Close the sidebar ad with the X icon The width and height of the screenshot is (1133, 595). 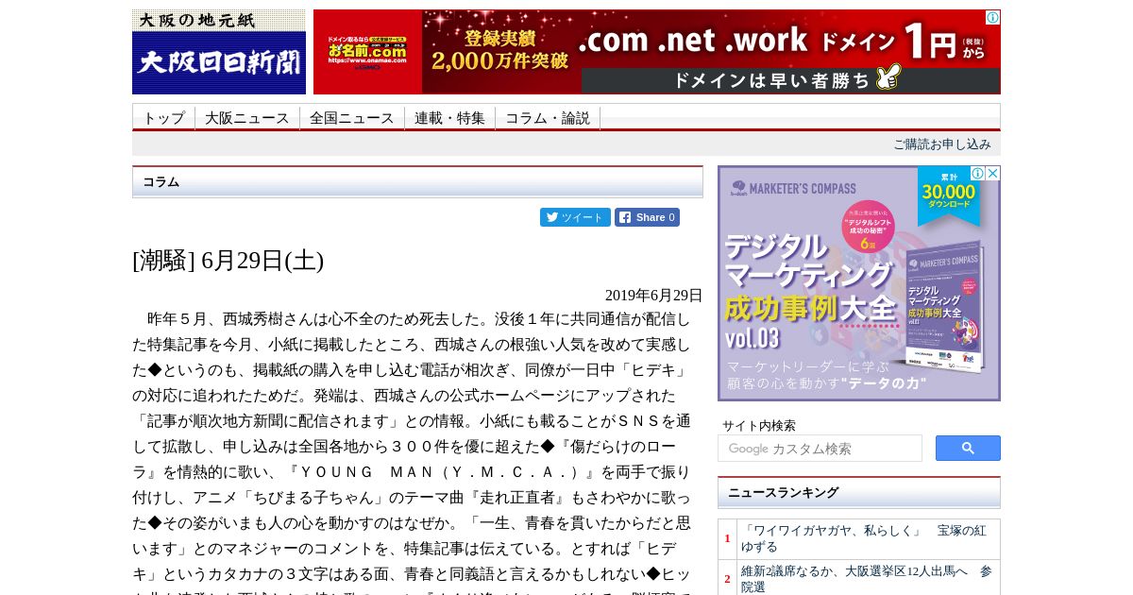point(992,174)
